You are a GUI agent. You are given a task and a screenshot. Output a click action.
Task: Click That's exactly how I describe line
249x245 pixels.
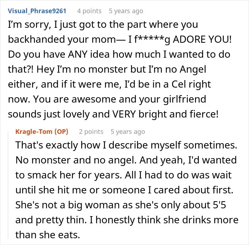(x=126, y=145)
